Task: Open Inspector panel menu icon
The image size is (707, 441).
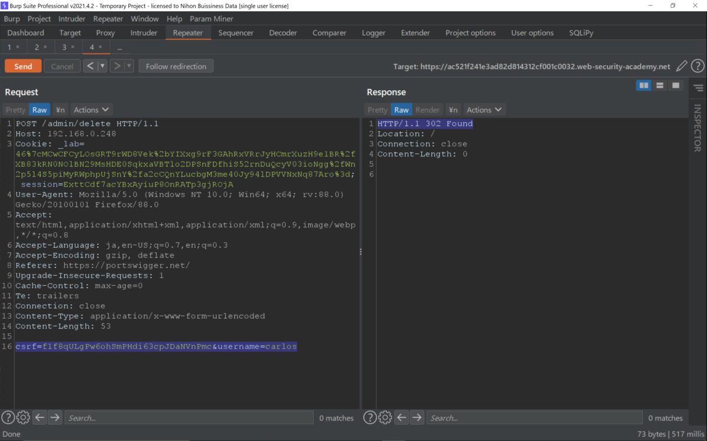Action: (x=698, y=88)
